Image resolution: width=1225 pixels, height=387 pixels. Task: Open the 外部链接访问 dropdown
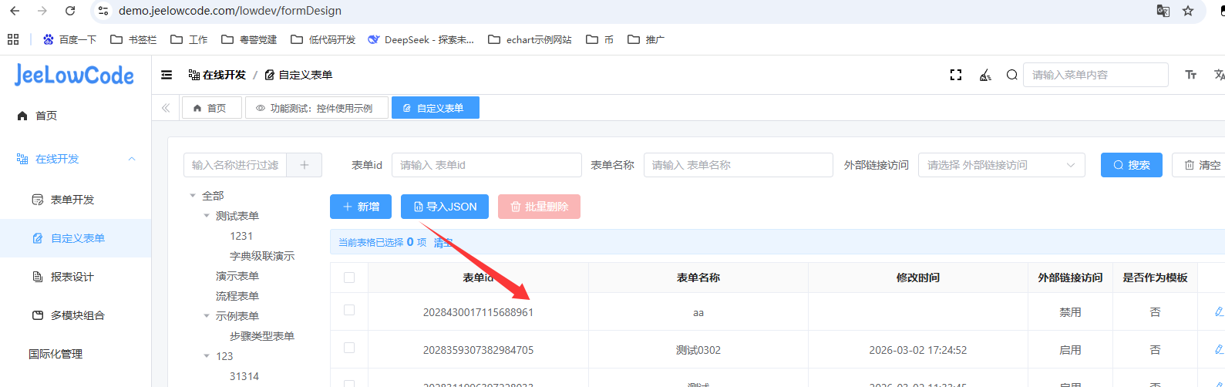coord(1001,165)
